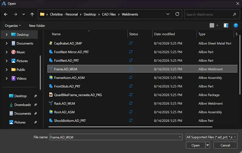Expand the Public tree node
The image size is (242, 153).
click(6, 70)
